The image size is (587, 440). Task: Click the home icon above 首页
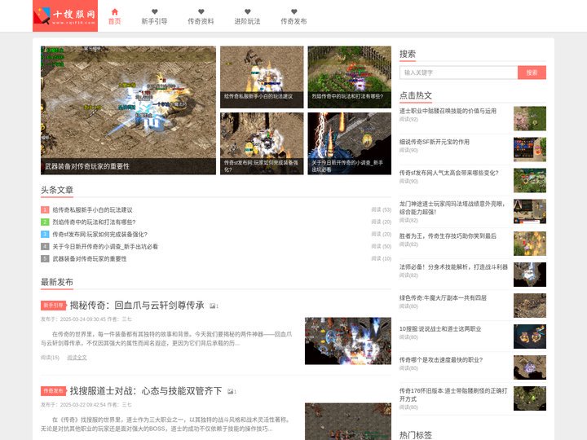(115, 12)
